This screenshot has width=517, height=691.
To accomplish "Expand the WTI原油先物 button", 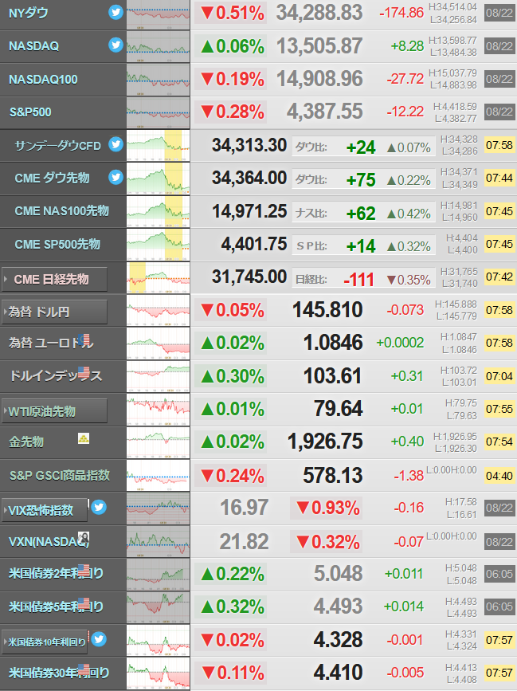I will (55, 411).
